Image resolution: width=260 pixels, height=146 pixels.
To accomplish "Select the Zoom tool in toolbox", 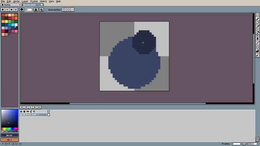I will click(x=257, y=31).
